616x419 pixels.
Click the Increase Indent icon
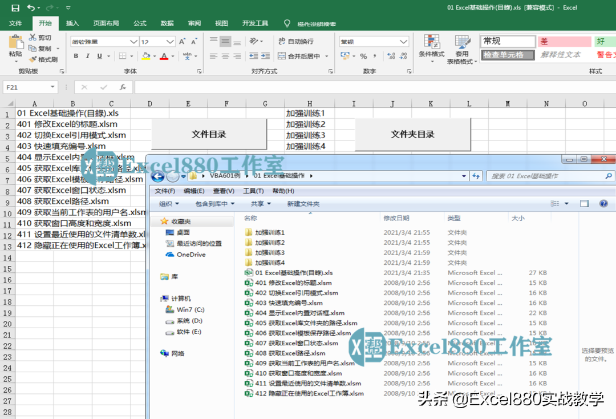pyautogui.click(x=266, y=56)
